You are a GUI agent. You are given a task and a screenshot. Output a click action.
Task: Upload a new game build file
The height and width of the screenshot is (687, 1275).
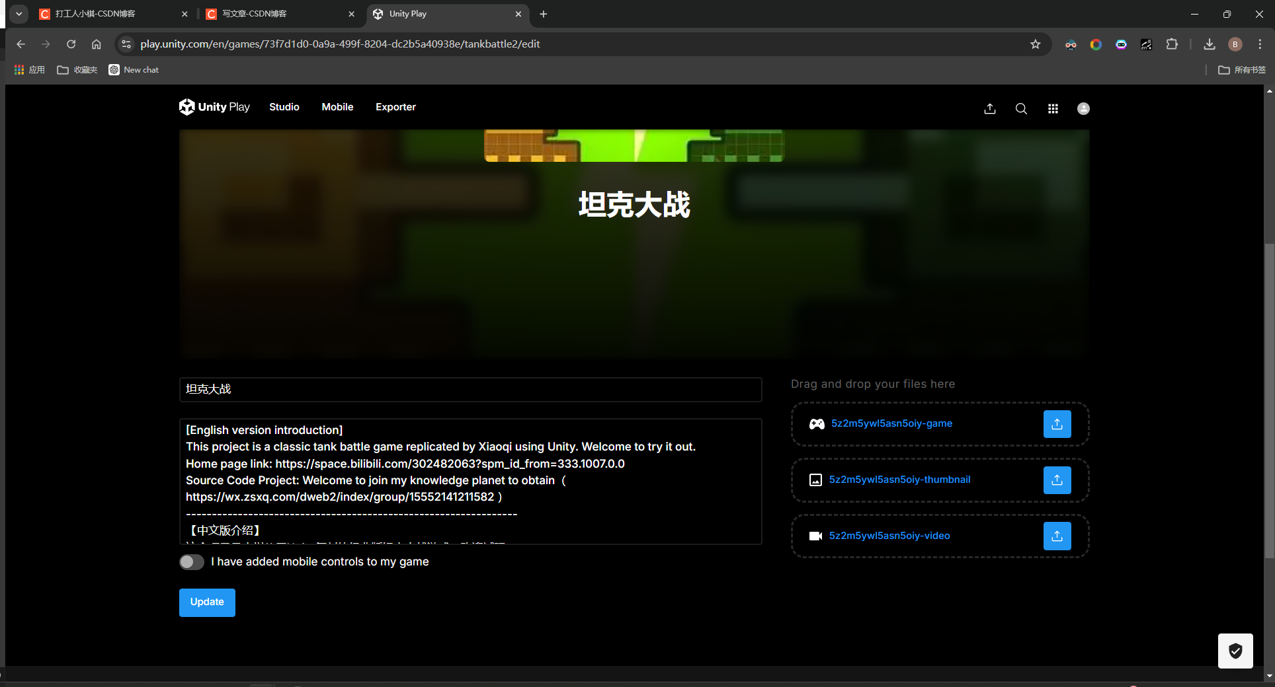pyautogui.click(x=1057, y=424)
